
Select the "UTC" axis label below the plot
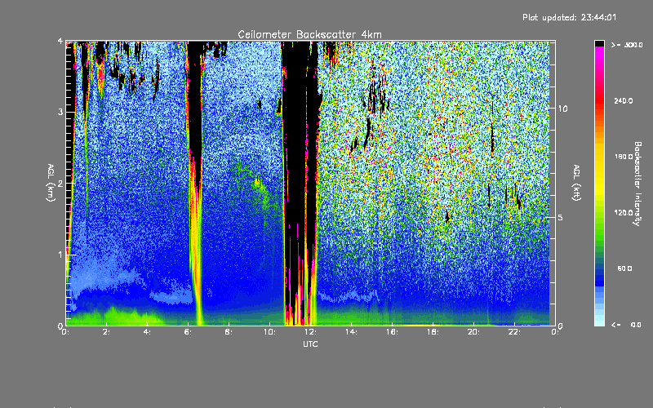[x=310, y=344]
